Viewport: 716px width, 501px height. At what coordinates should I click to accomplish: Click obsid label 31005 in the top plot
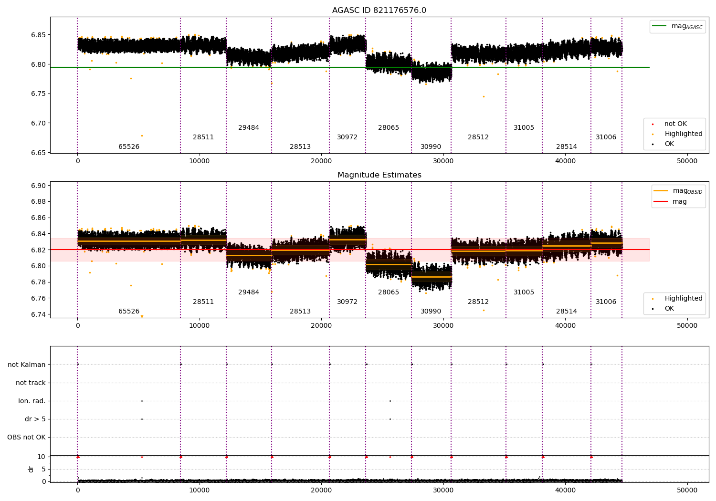[524, 128]
